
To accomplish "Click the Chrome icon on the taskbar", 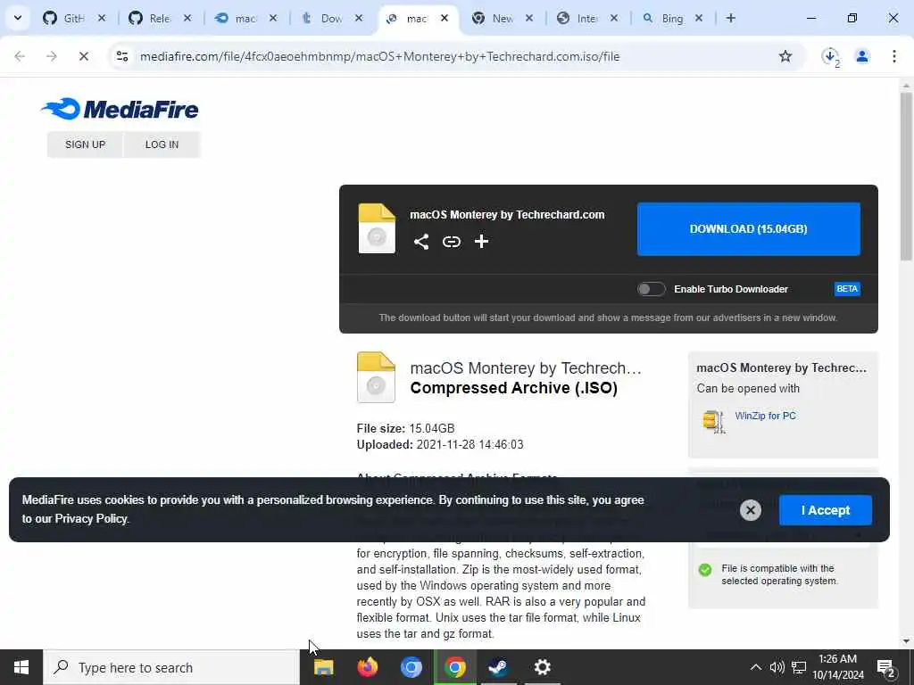I will coord(454,667).
